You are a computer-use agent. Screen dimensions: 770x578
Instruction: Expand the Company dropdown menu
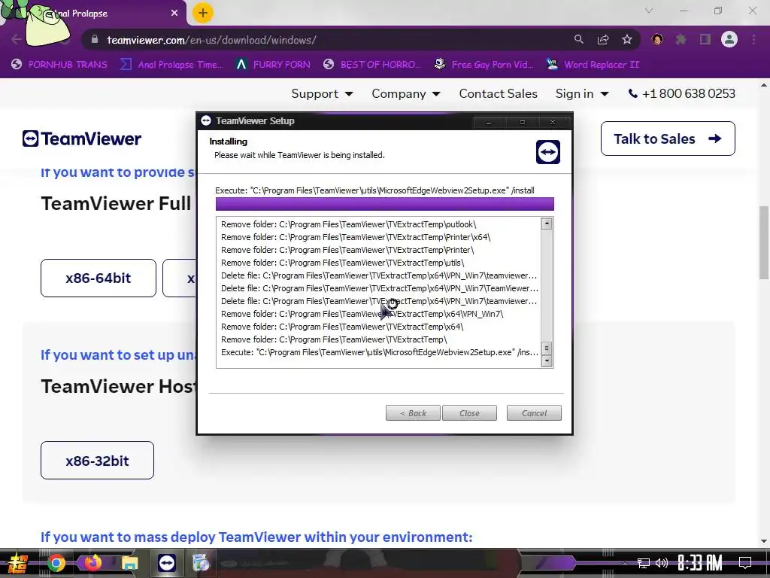click(405, 93)
